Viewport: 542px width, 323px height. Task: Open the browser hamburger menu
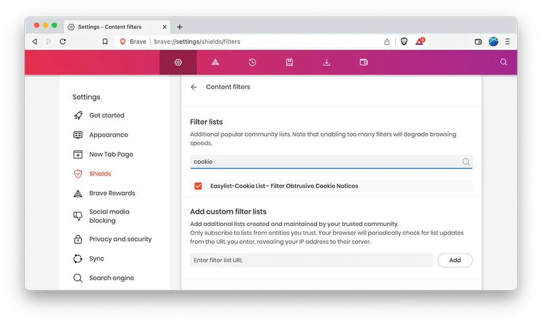click(507, 42)
